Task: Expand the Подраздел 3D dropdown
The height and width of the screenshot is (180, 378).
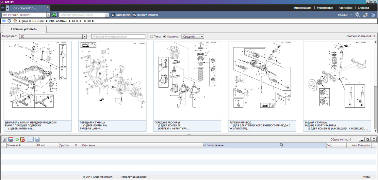Action: coord(84,37)
